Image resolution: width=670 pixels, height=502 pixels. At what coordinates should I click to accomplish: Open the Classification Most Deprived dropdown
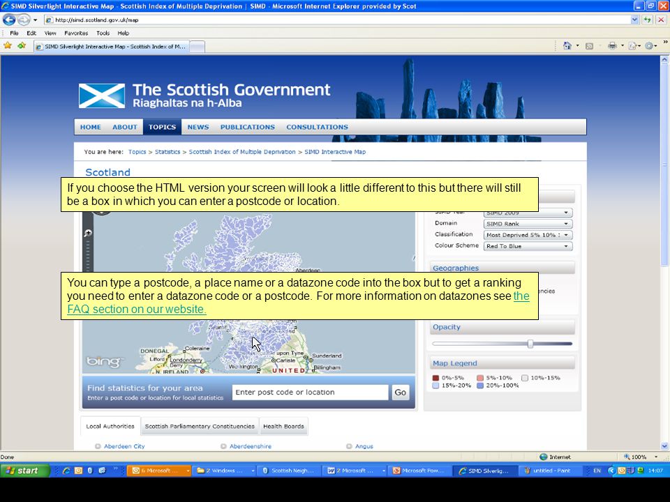528,235
